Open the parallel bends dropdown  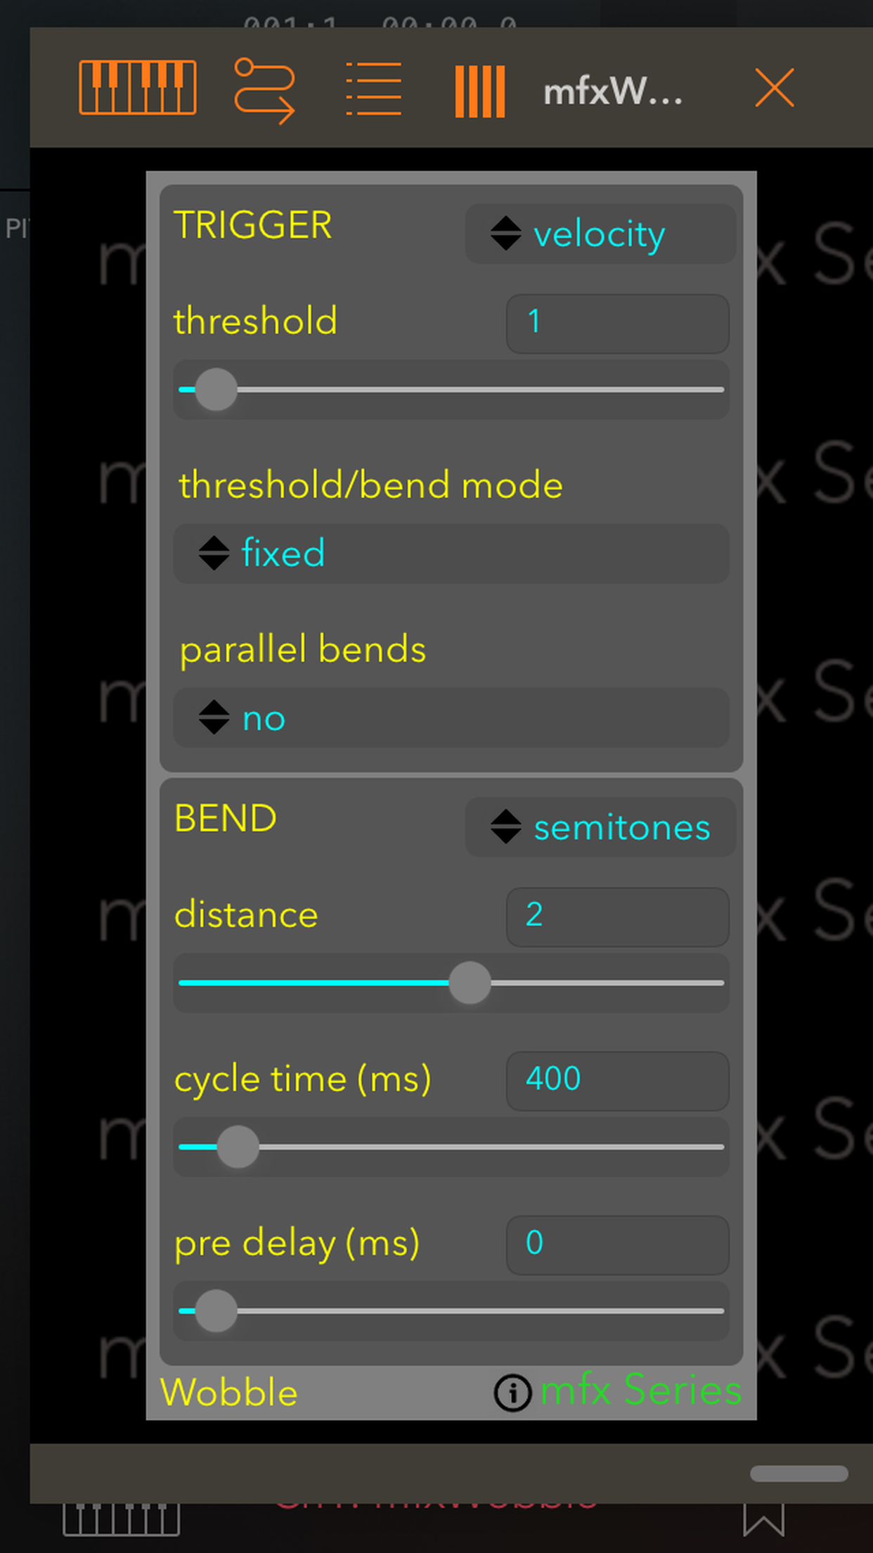[x=451, y=718]
